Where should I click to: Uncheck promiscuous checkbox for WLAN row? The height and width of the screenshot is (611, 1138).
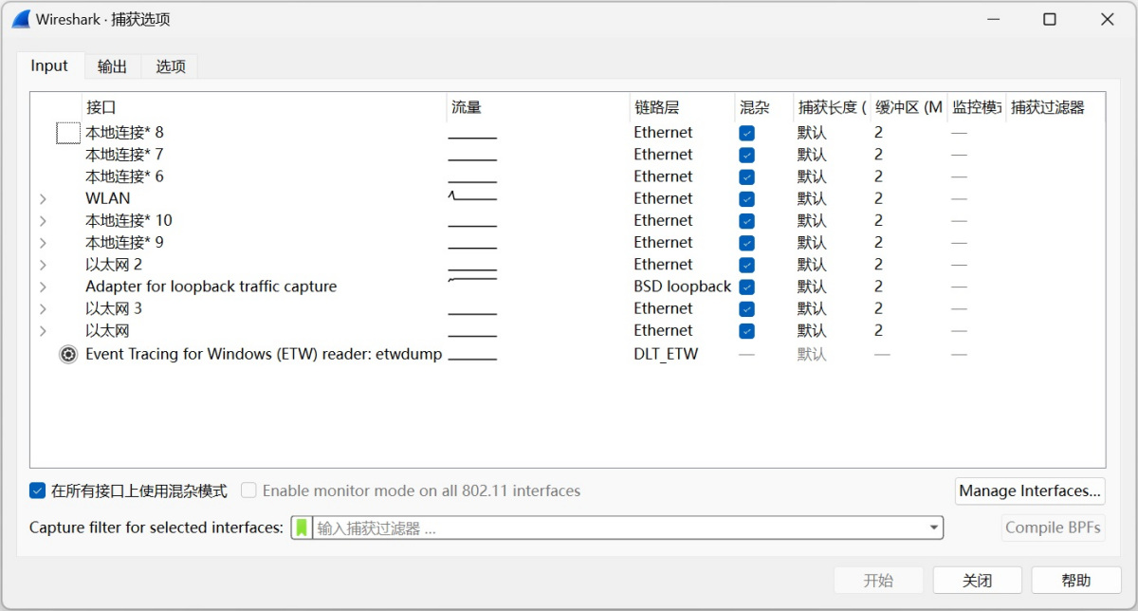746,198
